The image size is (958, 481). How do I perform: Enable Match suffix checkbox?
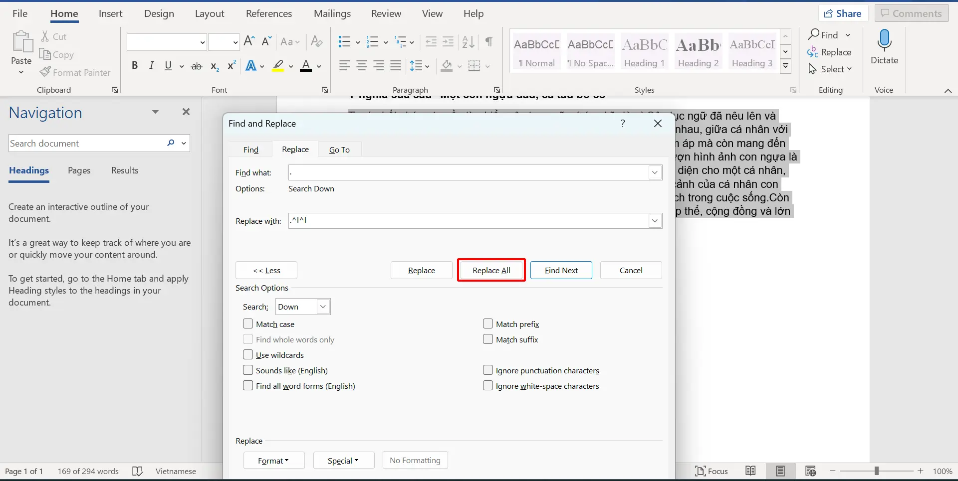488,339
